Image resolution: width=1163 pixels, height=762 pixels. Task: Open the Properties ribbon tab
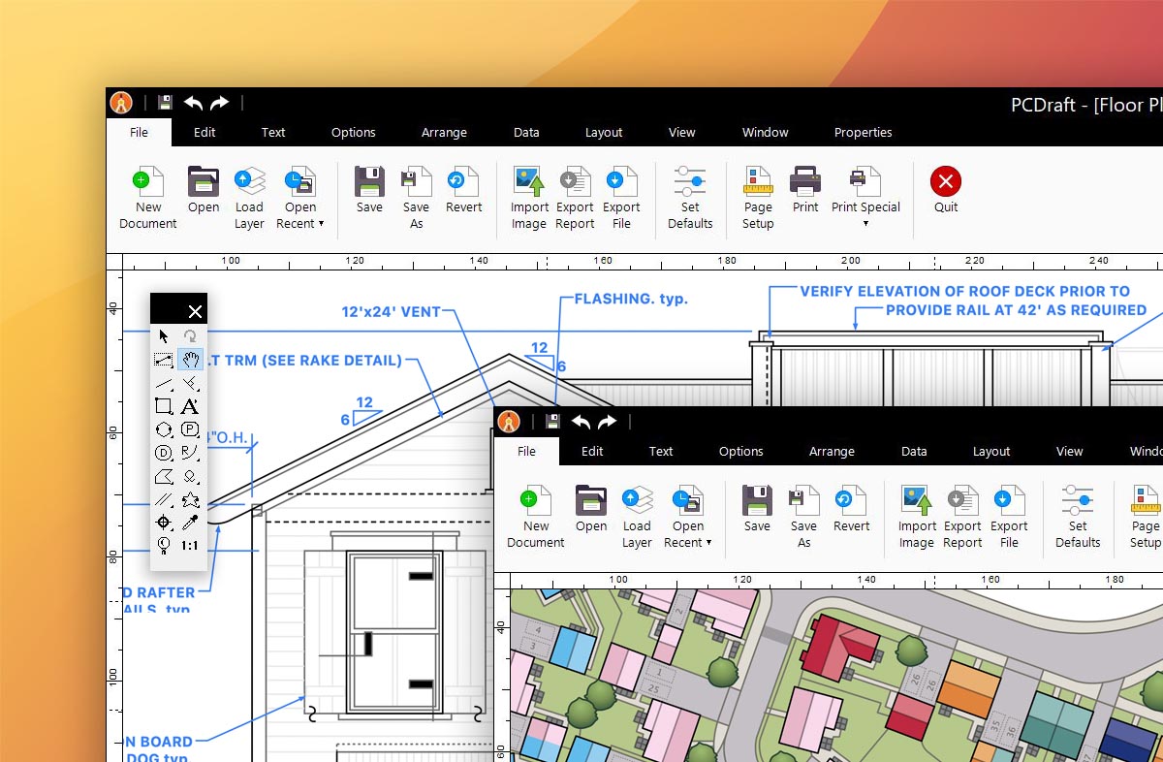pos(863,133)
